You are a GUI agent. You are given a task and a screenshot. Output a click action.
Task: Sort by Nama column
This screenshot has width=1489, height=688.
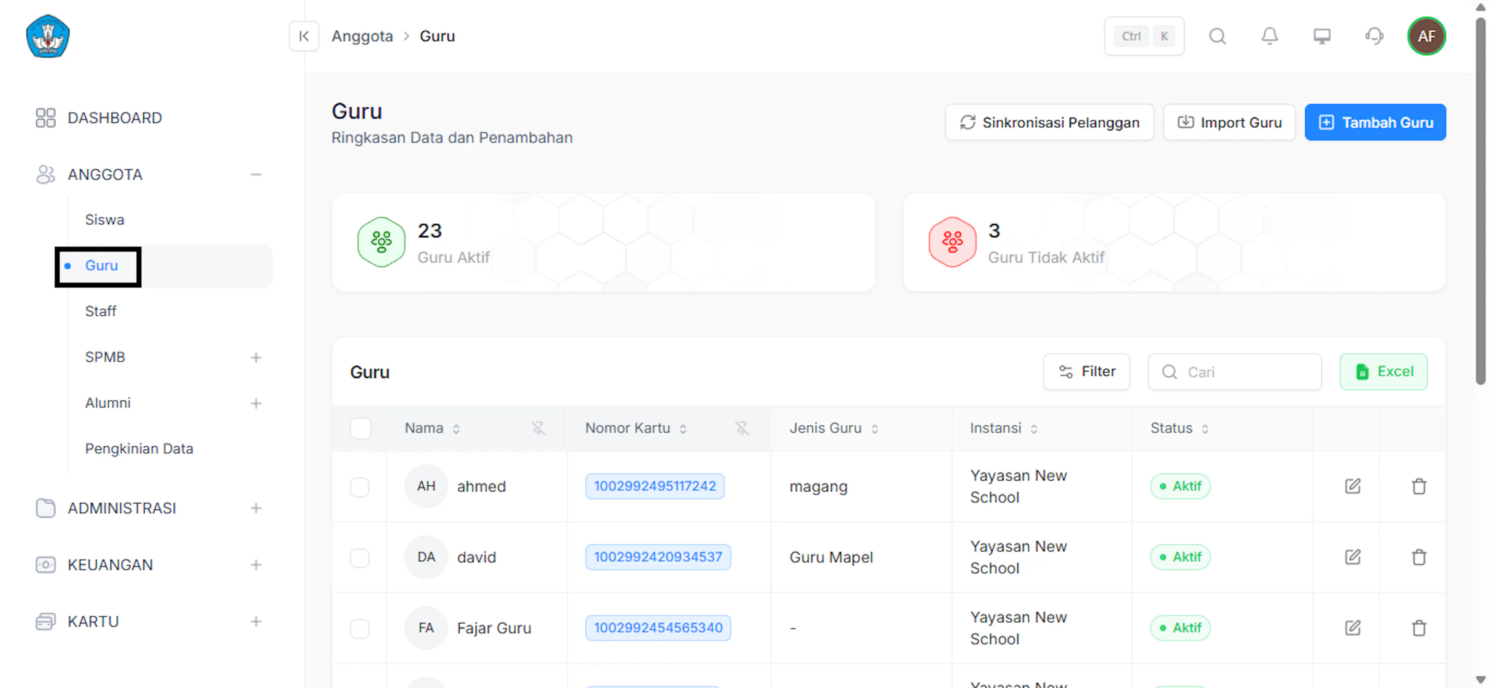point(456,429)
